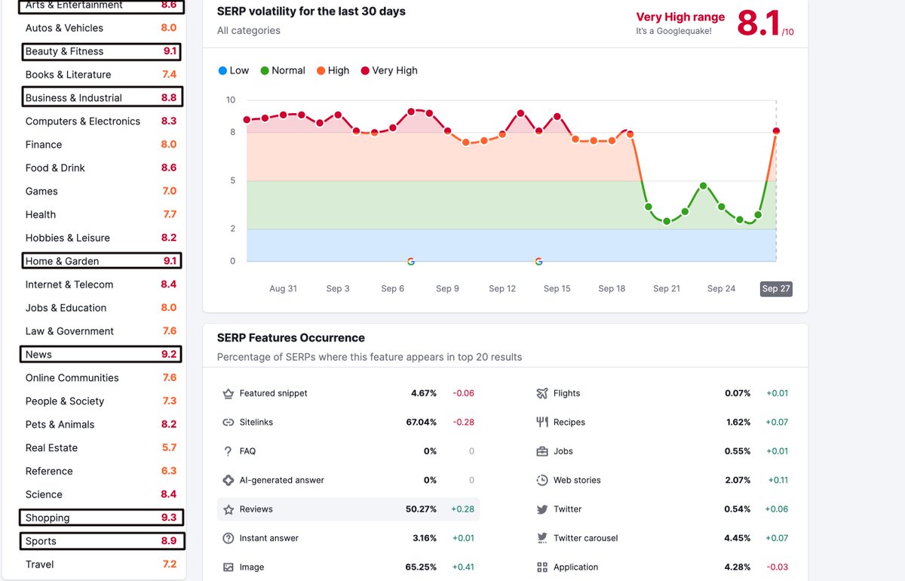This screenshot has height=581, width=905.
Task: Toggle the Low legend series
Action: tap(233, 70)
